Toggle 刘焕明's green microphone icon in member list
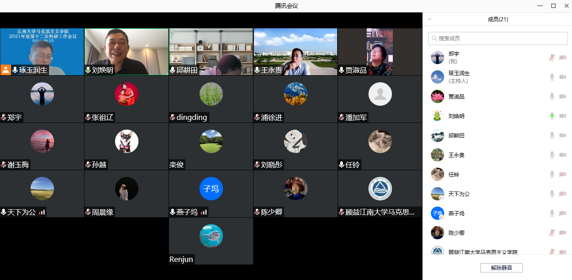 (x=552, y=116)
